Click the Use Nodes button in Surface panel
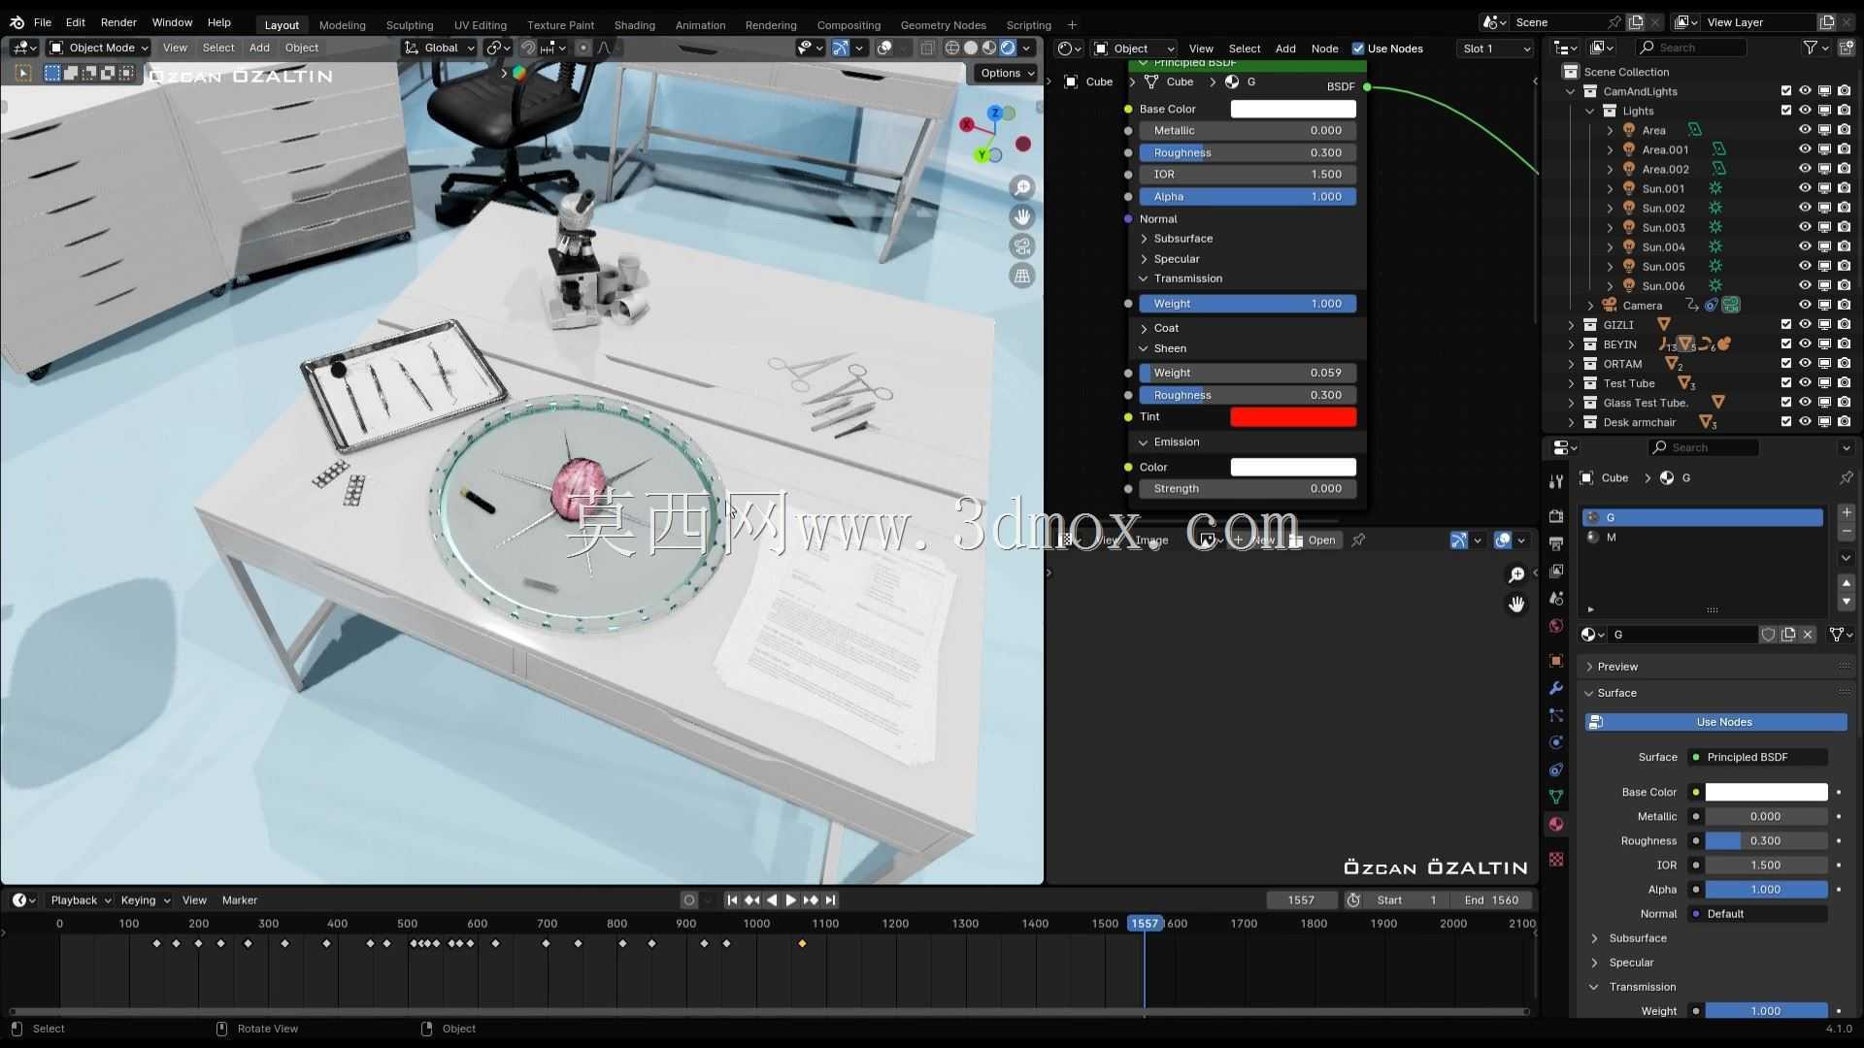Screen dimensions: 1864x1048 click(1715, 722)
